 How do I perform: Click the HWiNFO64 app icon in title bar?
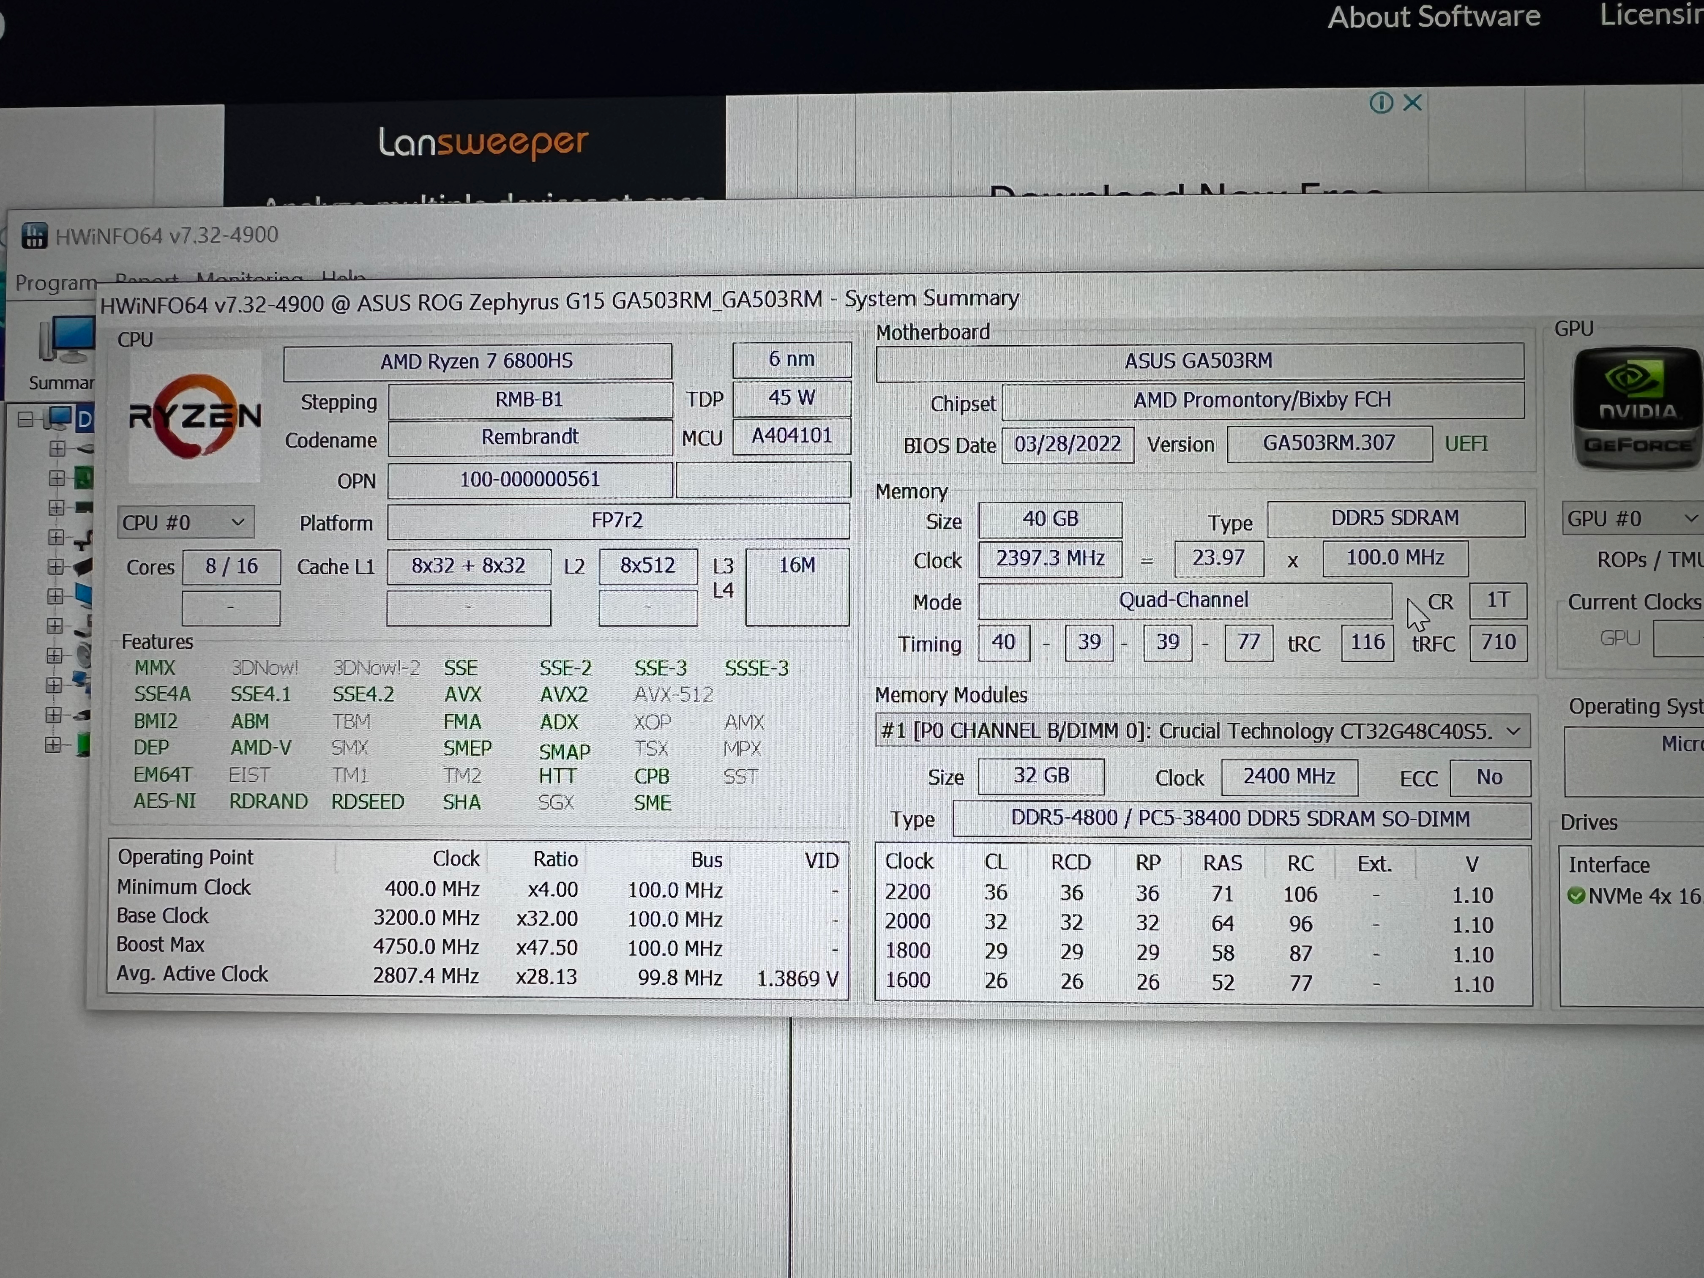pyautogui.click(x=34, y=236)
